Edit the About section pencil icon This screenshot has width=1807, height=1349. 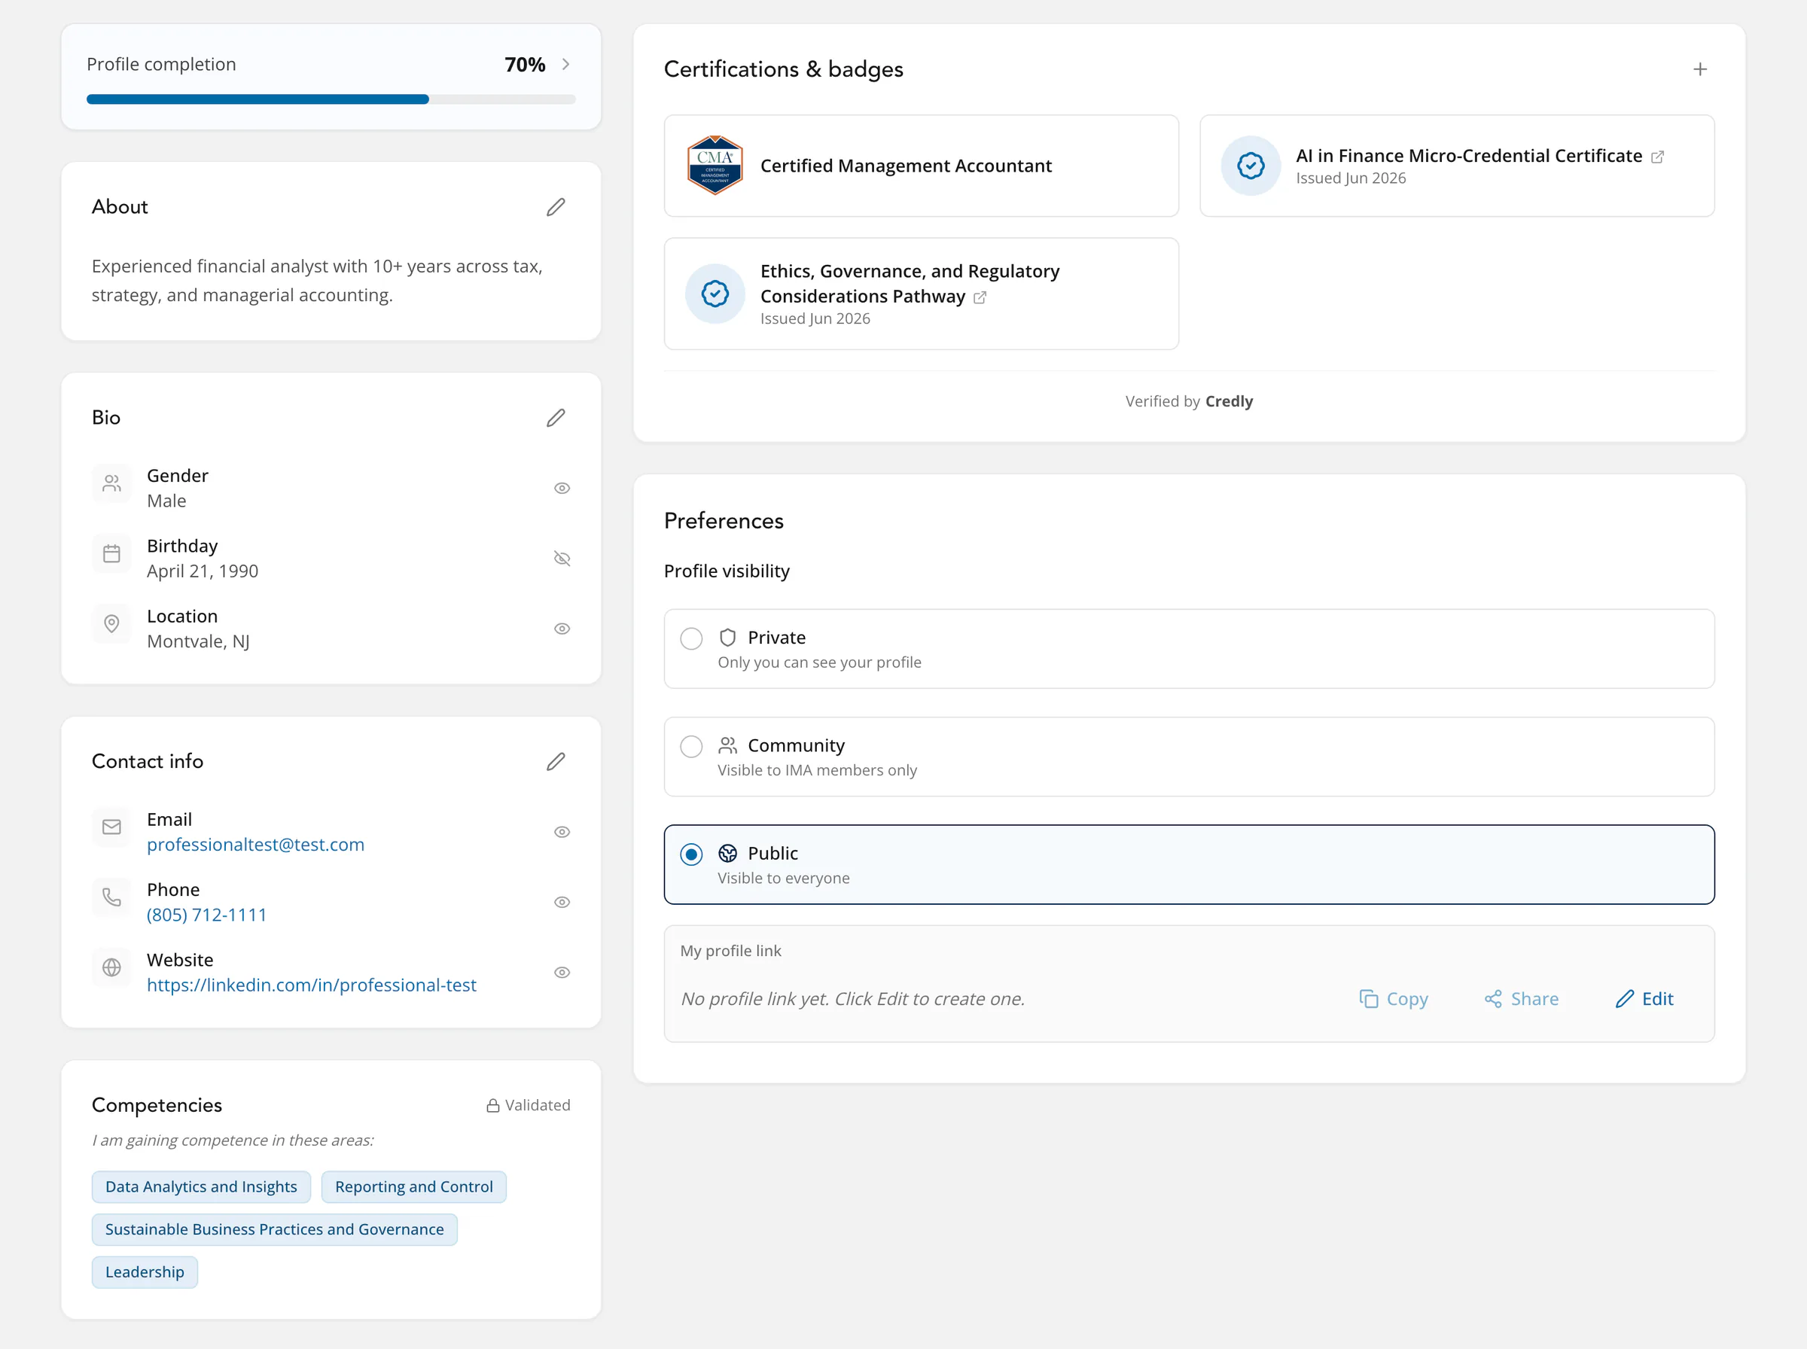point(555,208)
